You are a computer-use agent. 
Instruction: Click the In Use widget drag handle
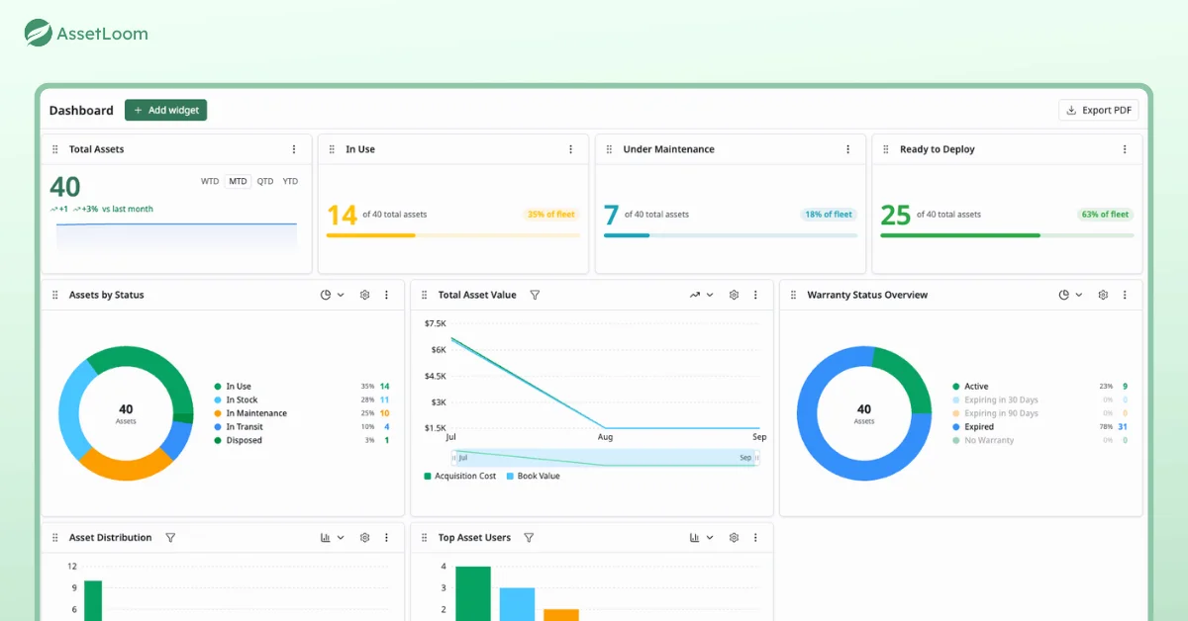332,149
